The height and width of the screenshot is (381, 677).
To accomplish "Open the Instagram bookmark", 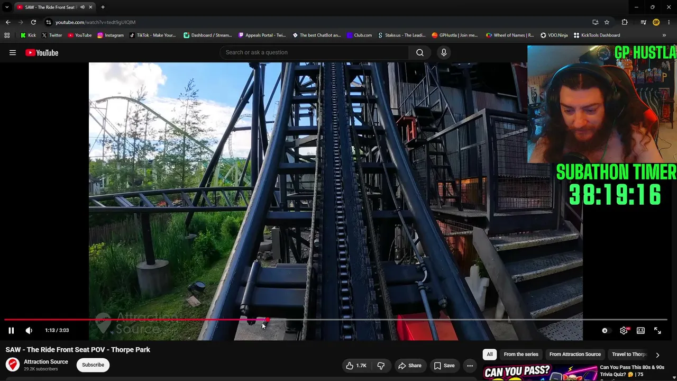I will click(x=111, y=35).
